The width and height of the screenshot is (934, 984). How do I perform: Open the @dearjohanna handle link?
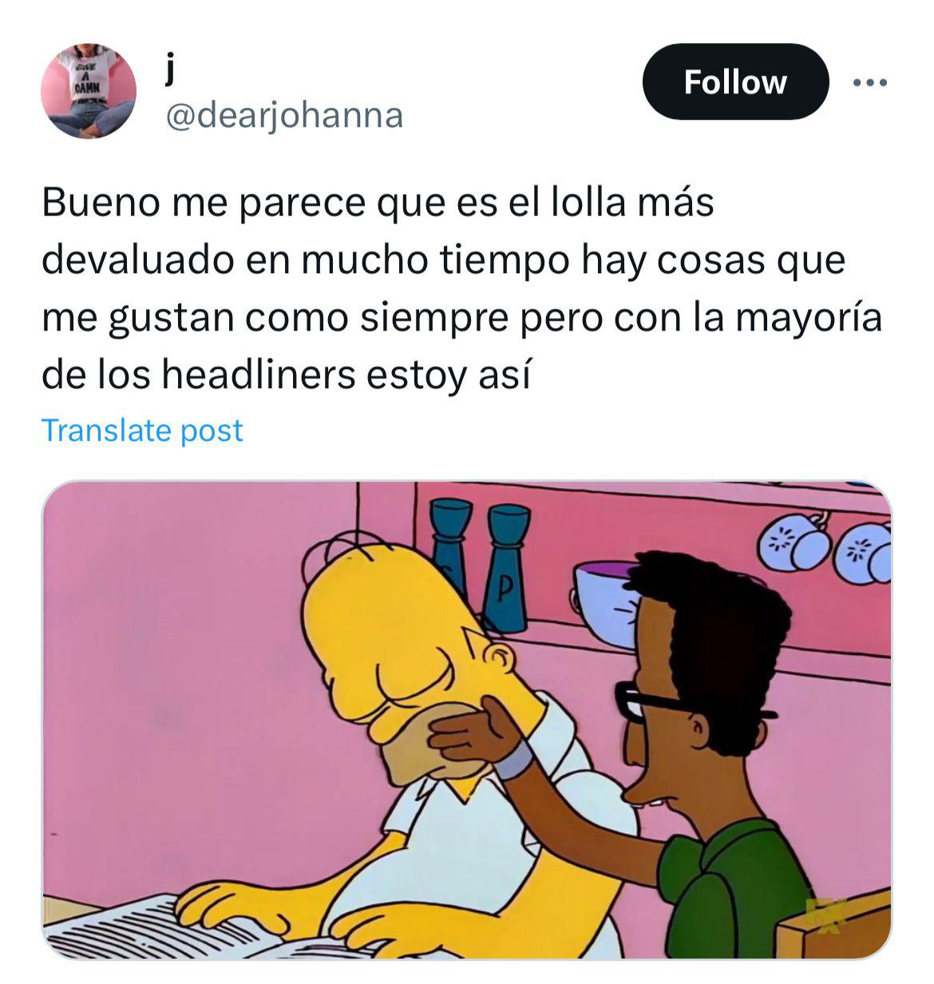[283, 116]
